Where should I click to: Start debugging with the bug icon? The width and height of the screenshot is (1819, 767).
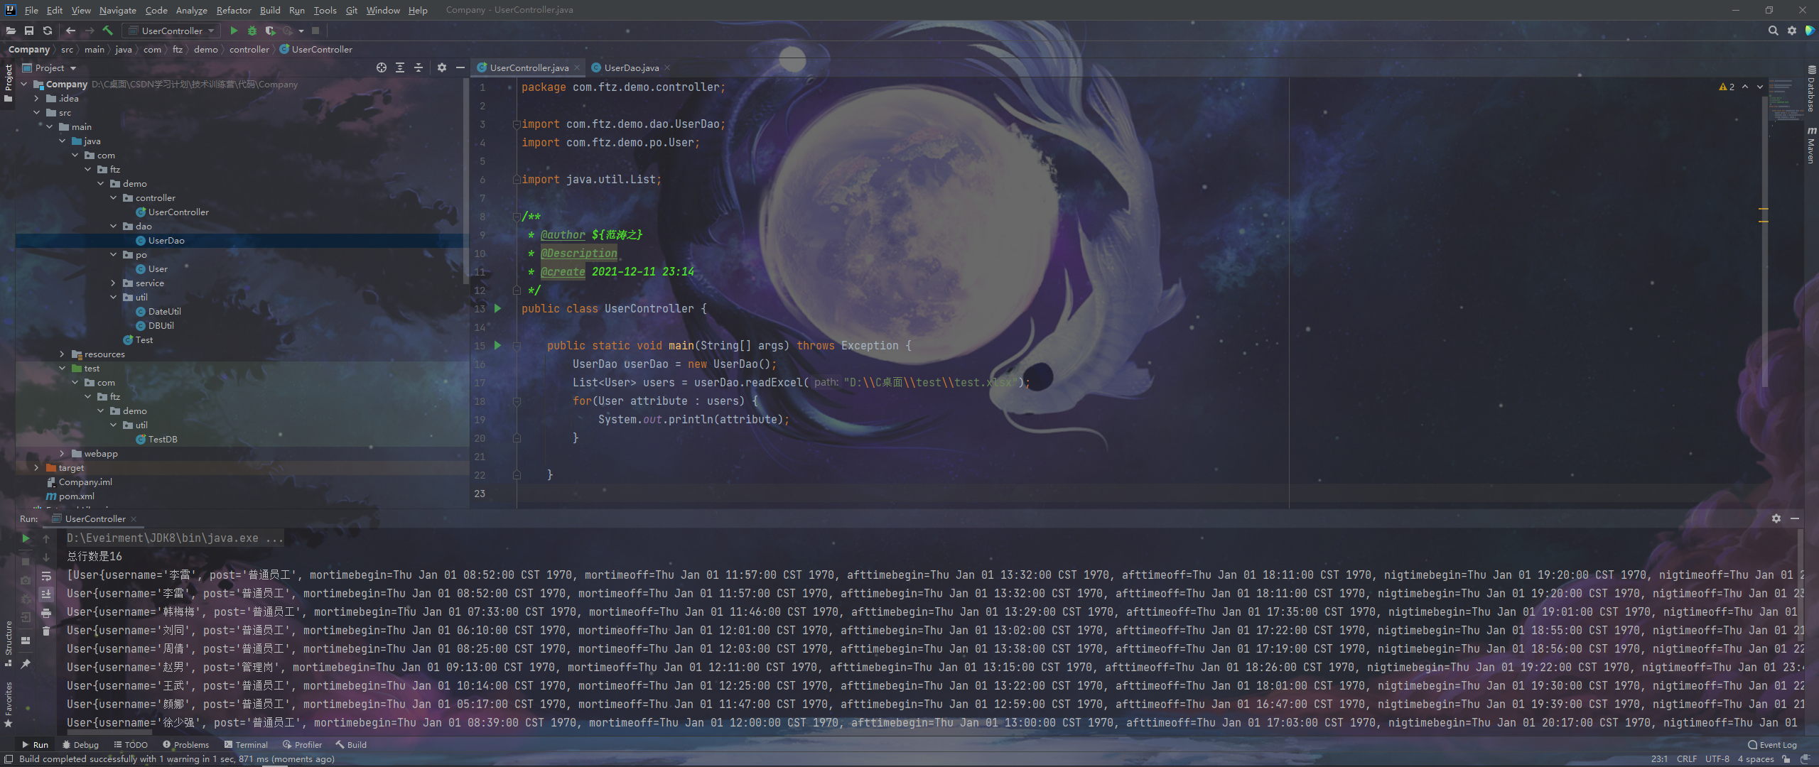[x=252, y=31]
